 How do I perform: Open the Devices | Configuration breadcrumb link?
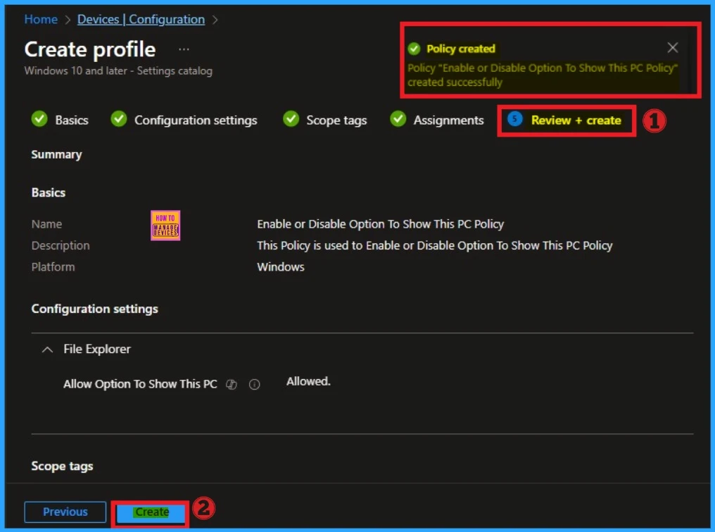click(x=141, y=19)
